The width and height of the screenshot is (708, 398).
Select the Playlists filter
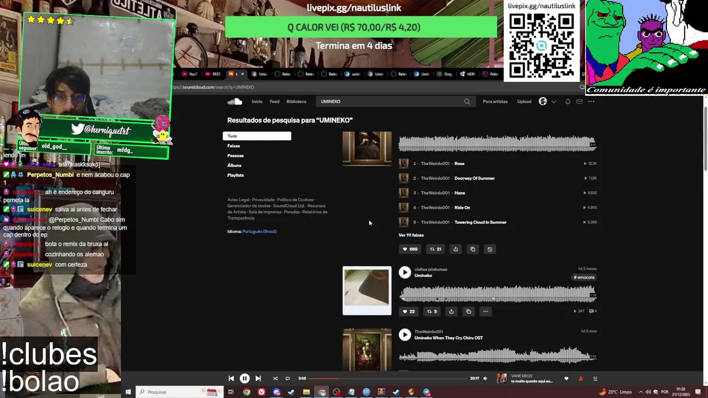tap(235, 175)
